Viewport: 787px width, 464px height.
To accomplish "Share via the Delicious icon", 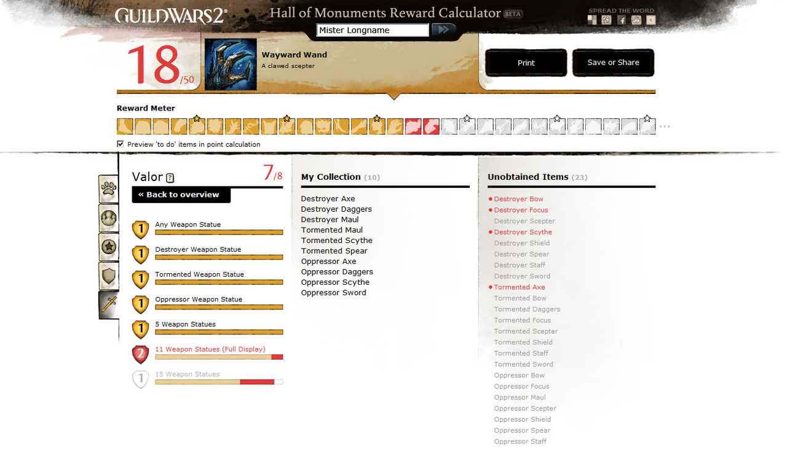I will 592,20.
